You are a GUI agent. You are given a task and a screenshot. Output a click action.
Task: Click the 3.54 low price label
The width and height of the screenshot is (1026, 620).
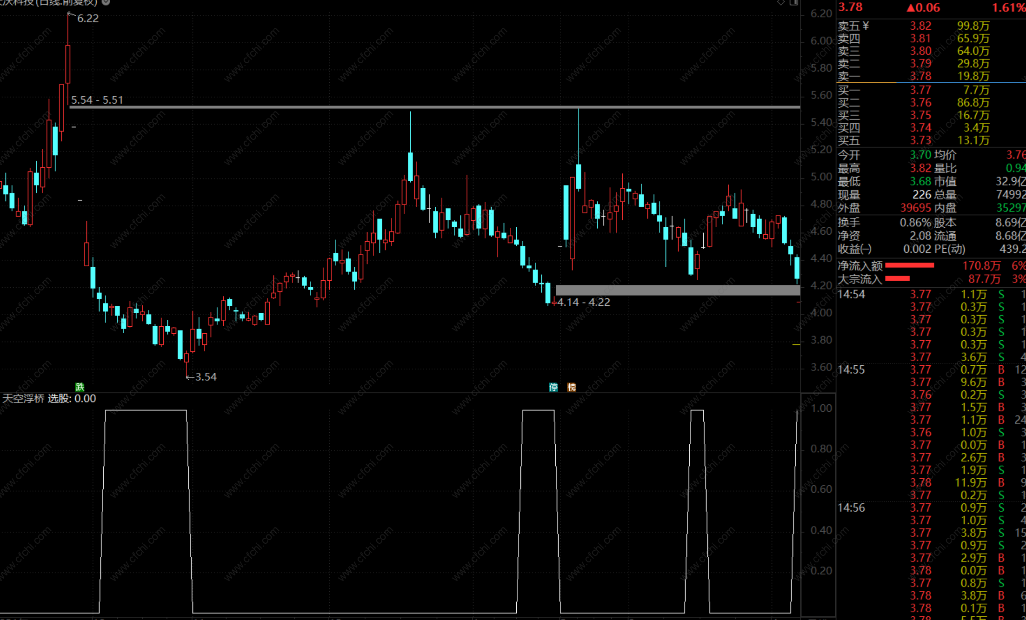[206, 377]
